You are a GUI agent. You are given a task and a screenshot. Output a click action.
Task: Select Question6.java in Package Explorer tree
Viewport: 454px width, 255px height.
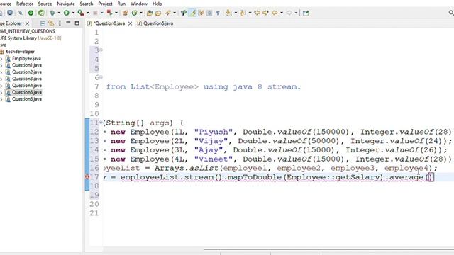click(x=27, y=99)
